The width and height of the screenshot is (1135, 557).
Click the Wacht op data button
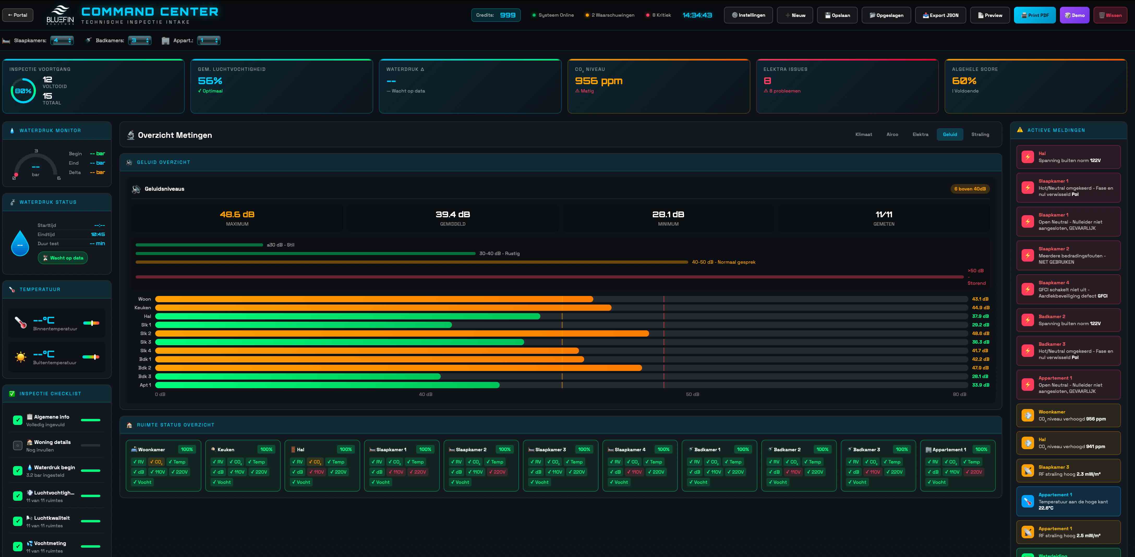click(63, 258)
